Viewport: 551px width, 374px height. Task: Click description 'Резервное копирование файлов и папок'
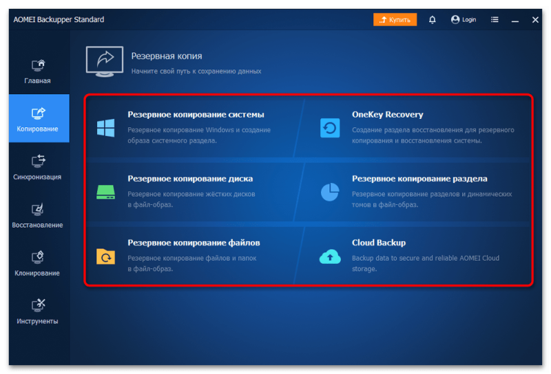coord(192,258)
